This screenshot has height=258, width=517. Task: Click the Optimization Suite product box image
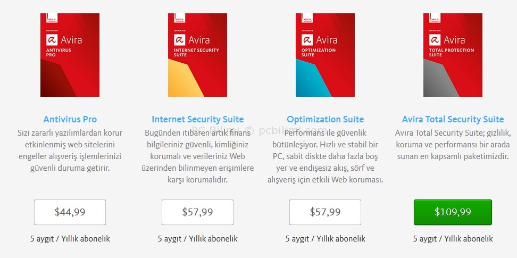325,55
